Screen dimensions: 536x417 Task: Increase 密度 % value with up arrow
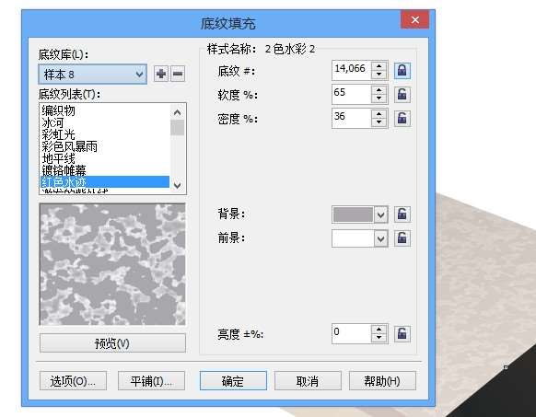coord(379,114)
